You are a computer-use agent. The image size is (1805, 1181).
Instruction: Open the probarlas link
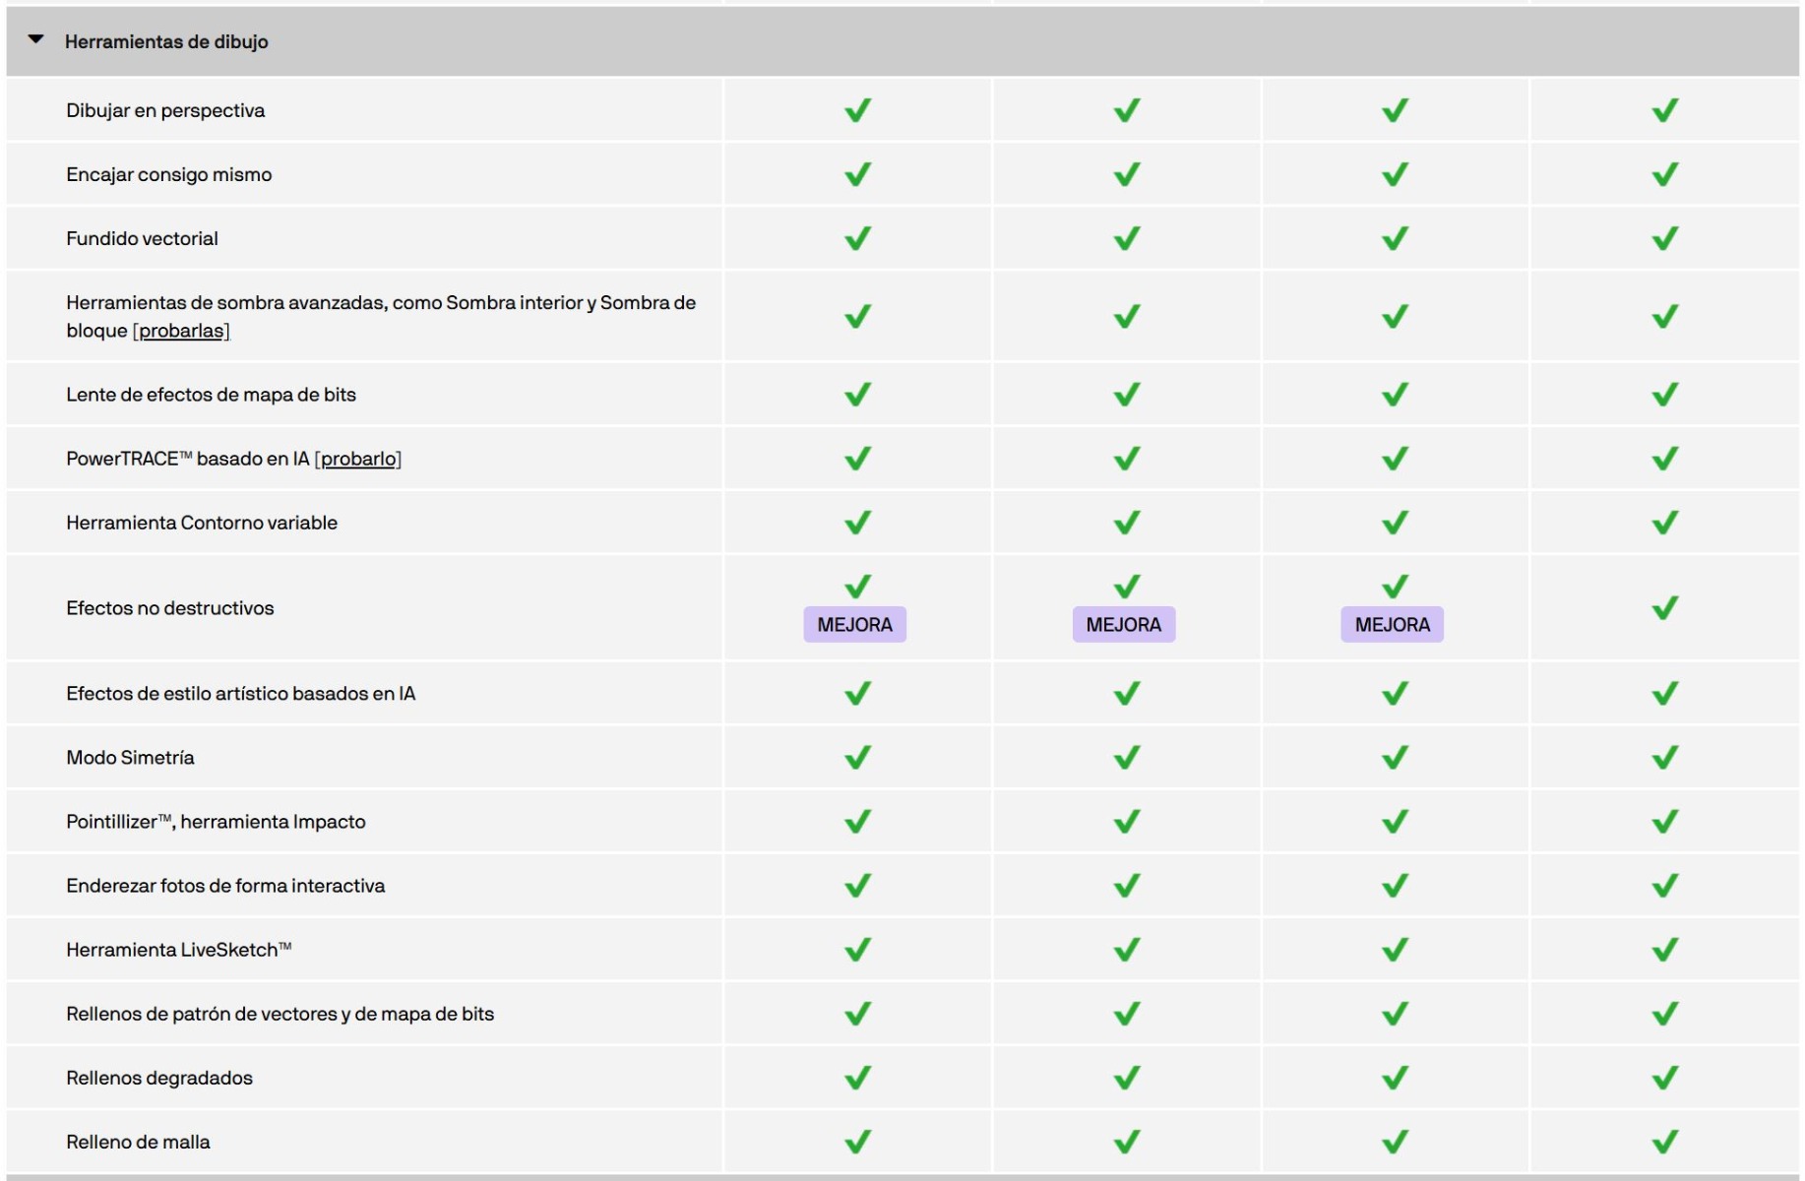[x=182, y=331]
